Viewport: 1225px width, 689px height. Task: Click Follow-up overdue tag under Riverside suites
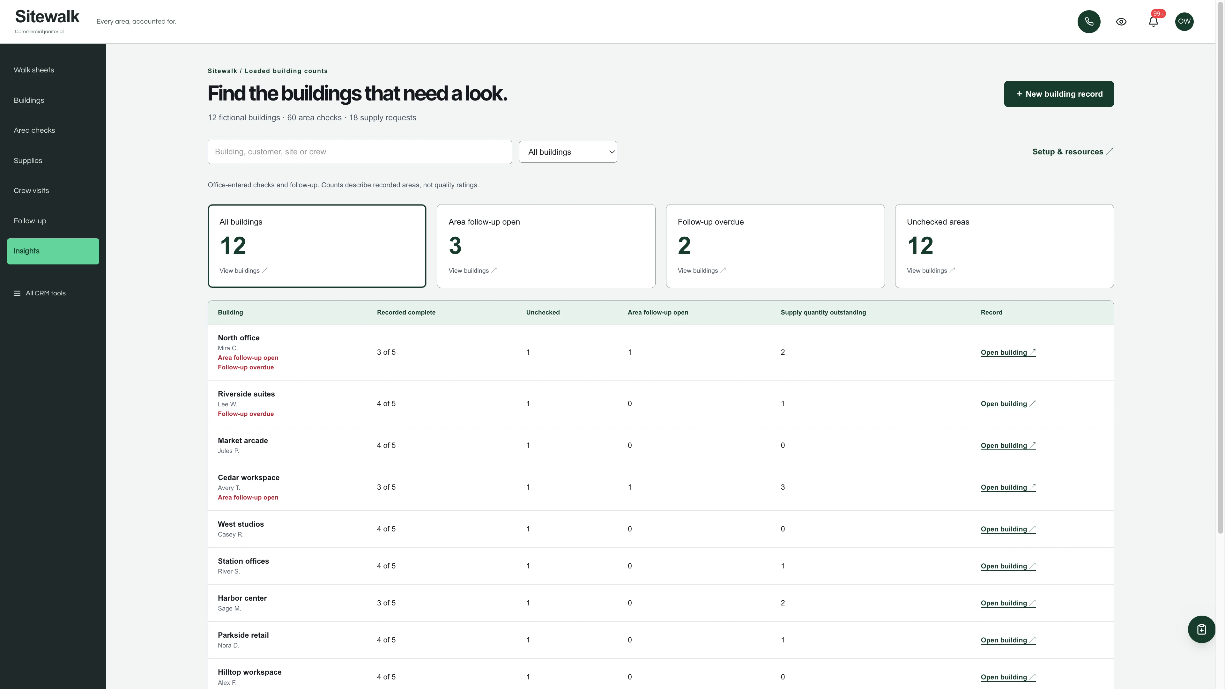[x=246, y=414]
